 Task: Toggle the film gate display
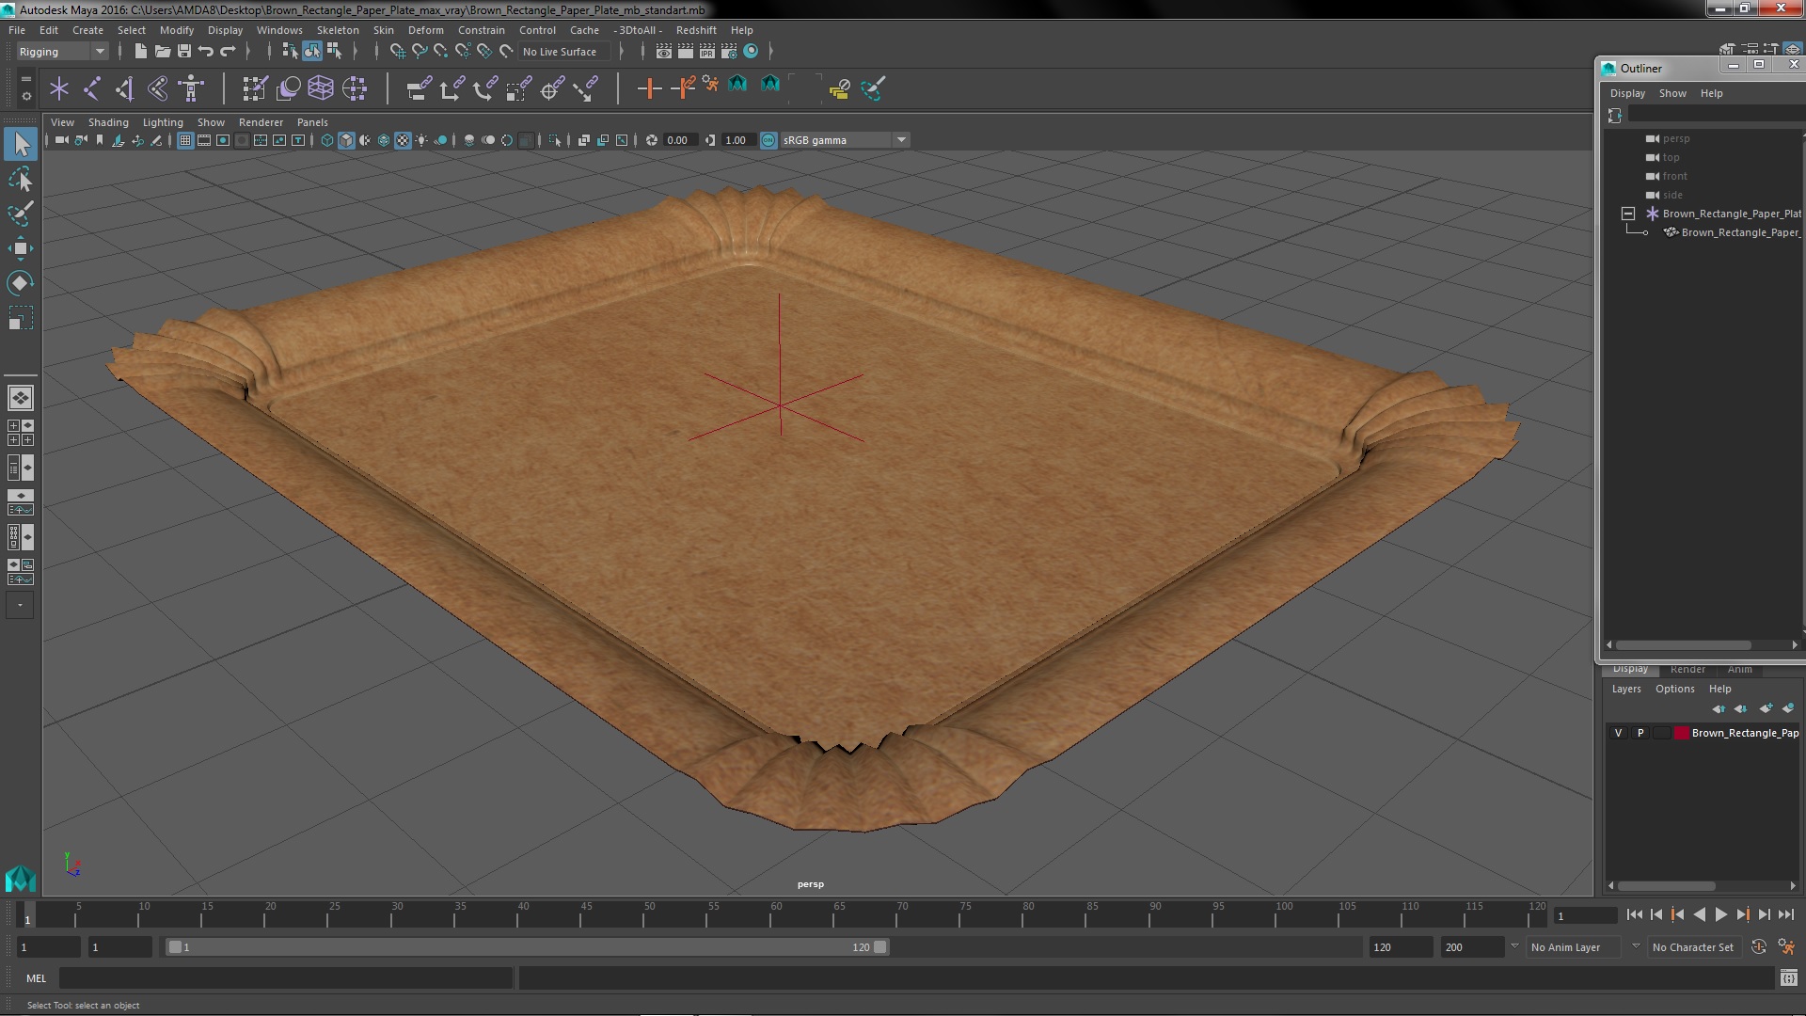coord(204,140)
